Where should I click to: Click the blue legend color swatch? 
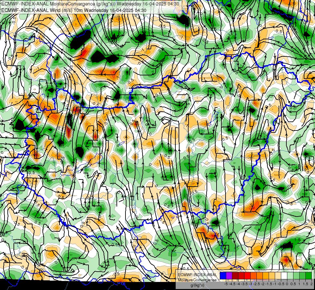point(223,275)
